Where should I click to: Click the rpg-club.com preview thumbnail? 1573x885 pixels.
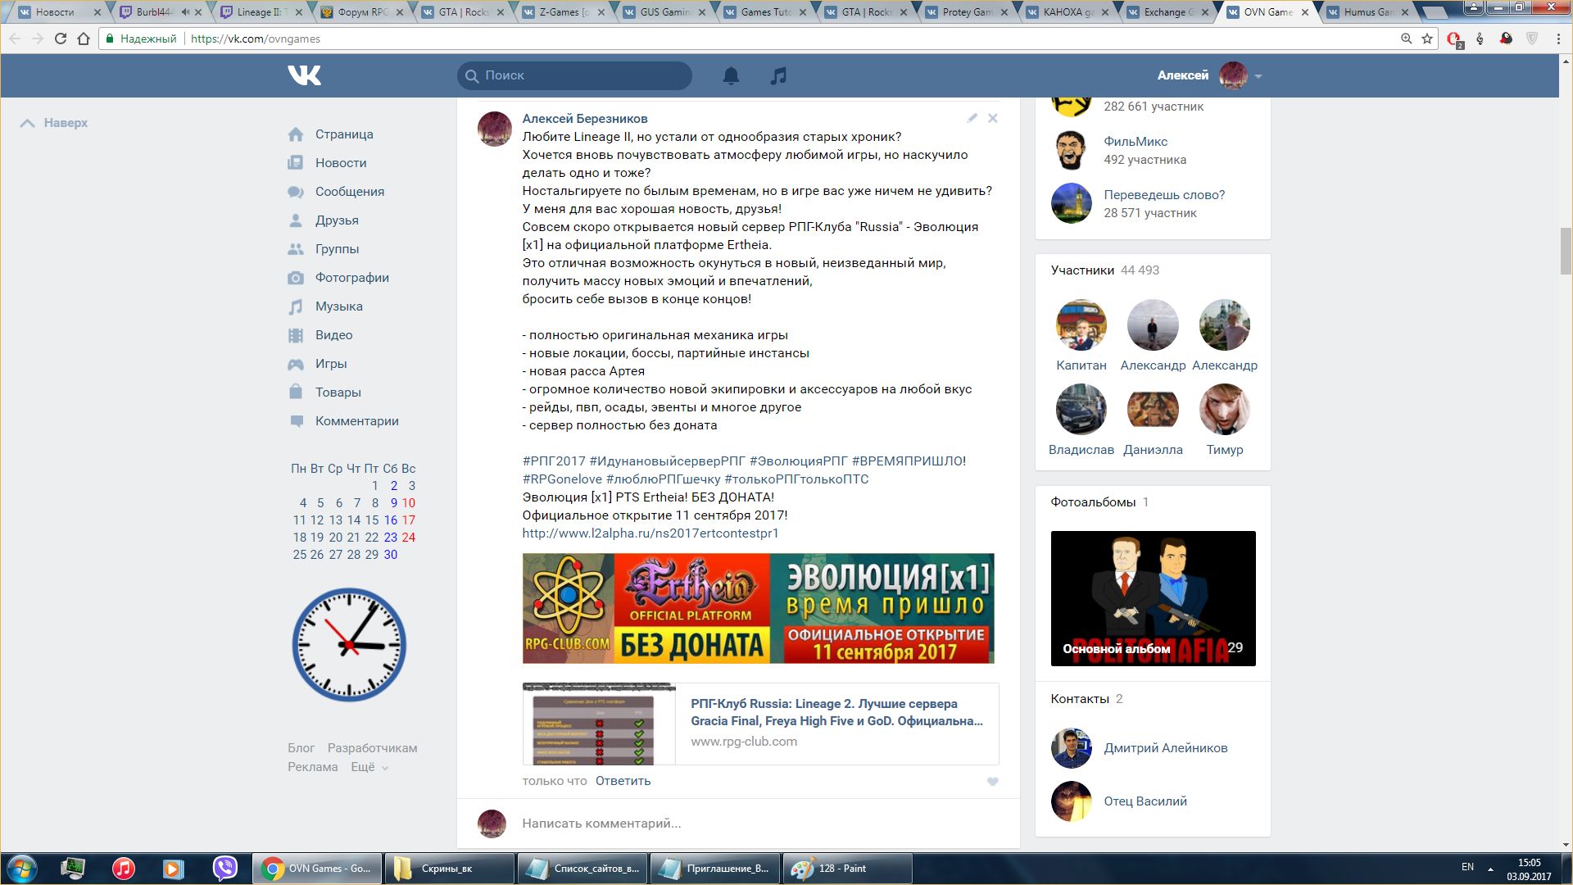pos(599,724)
